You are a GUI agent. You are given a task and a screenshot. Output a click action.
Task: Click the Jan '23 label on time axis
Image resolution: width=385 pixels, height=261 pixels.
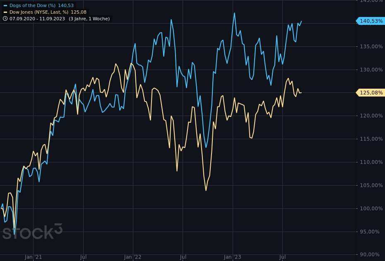pos(233,257)
